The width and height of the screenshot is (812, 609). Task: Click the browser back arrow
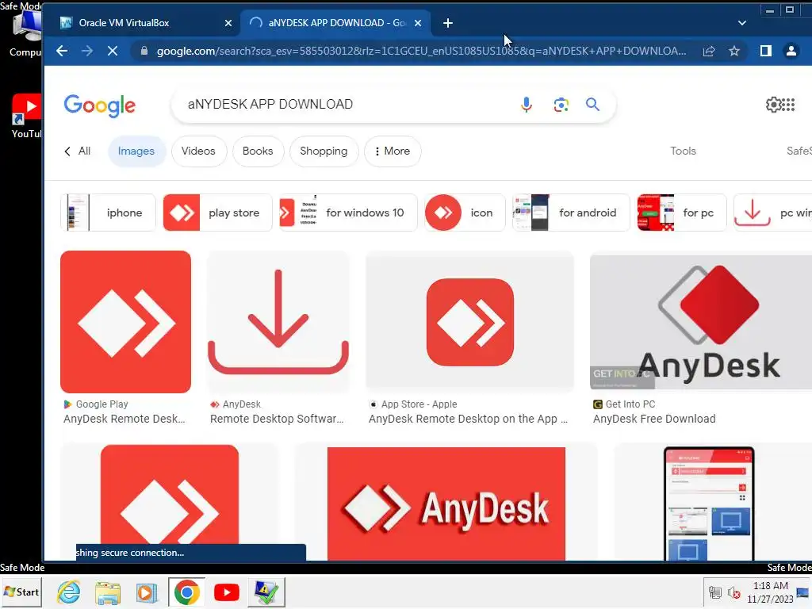(62, 51)
